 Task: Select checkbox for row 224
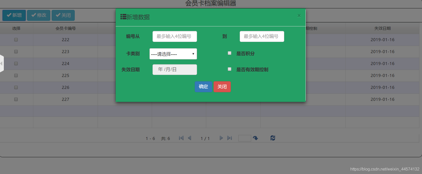[16, 64]
